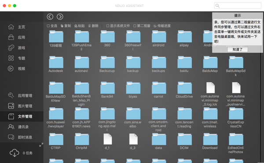Screen dimensions: 264x163
Task: Click the 删除 delete toolbar button
Action: click(93, 26)
